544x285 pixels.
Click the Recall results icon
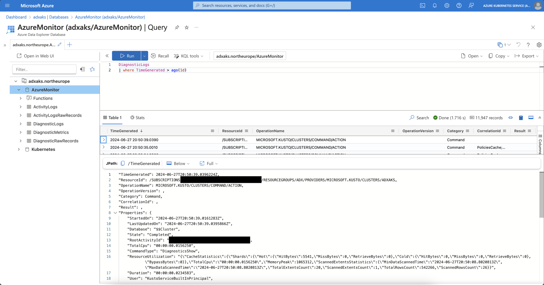pyautogui.click(x=160, y=56)
